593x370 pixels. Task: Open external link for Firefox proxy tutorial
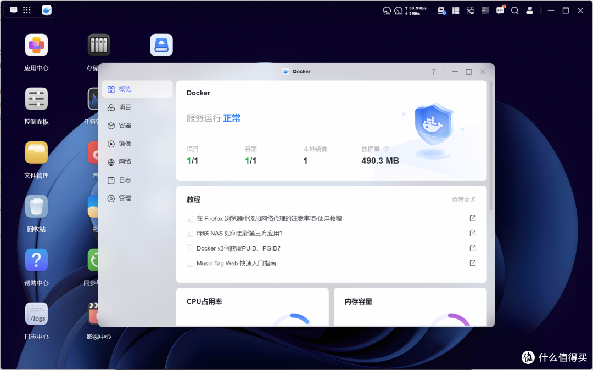[x=473, y=218]
